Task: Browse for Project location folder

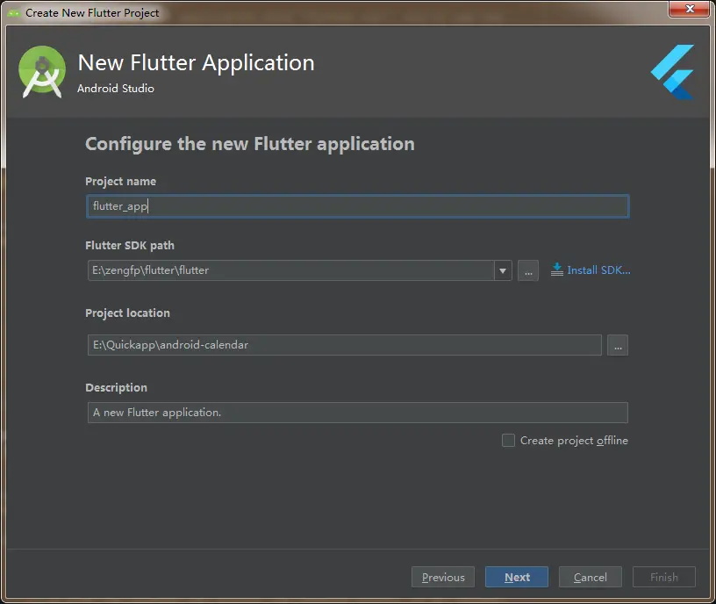Action: (618, 345)
